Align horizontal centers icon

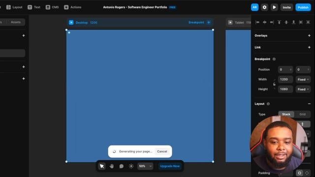[265, 22]
